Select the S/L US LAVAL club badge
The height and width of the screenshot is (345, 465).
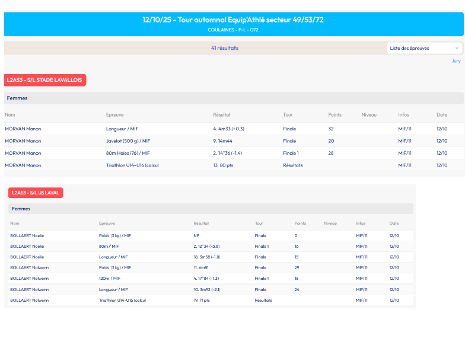(x=36, y=193)
